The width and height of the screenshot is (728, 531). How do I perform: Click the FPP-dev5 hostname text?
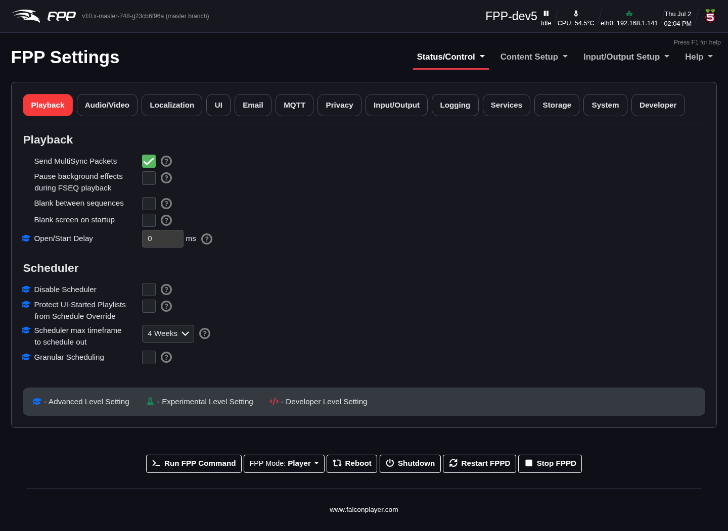coord(511,16)
